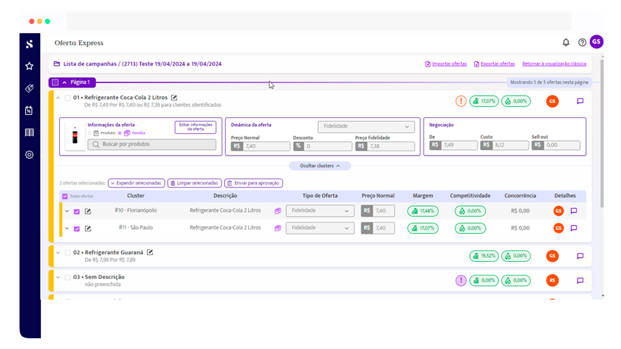The image size is (621, 349).
Task: Click the orange GS avatar on offer 01
Action: pyautogui.click(x=552, y=101)
